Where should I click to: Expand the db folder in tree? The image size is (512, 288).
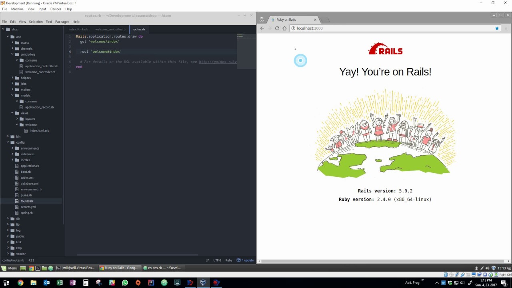8,219
